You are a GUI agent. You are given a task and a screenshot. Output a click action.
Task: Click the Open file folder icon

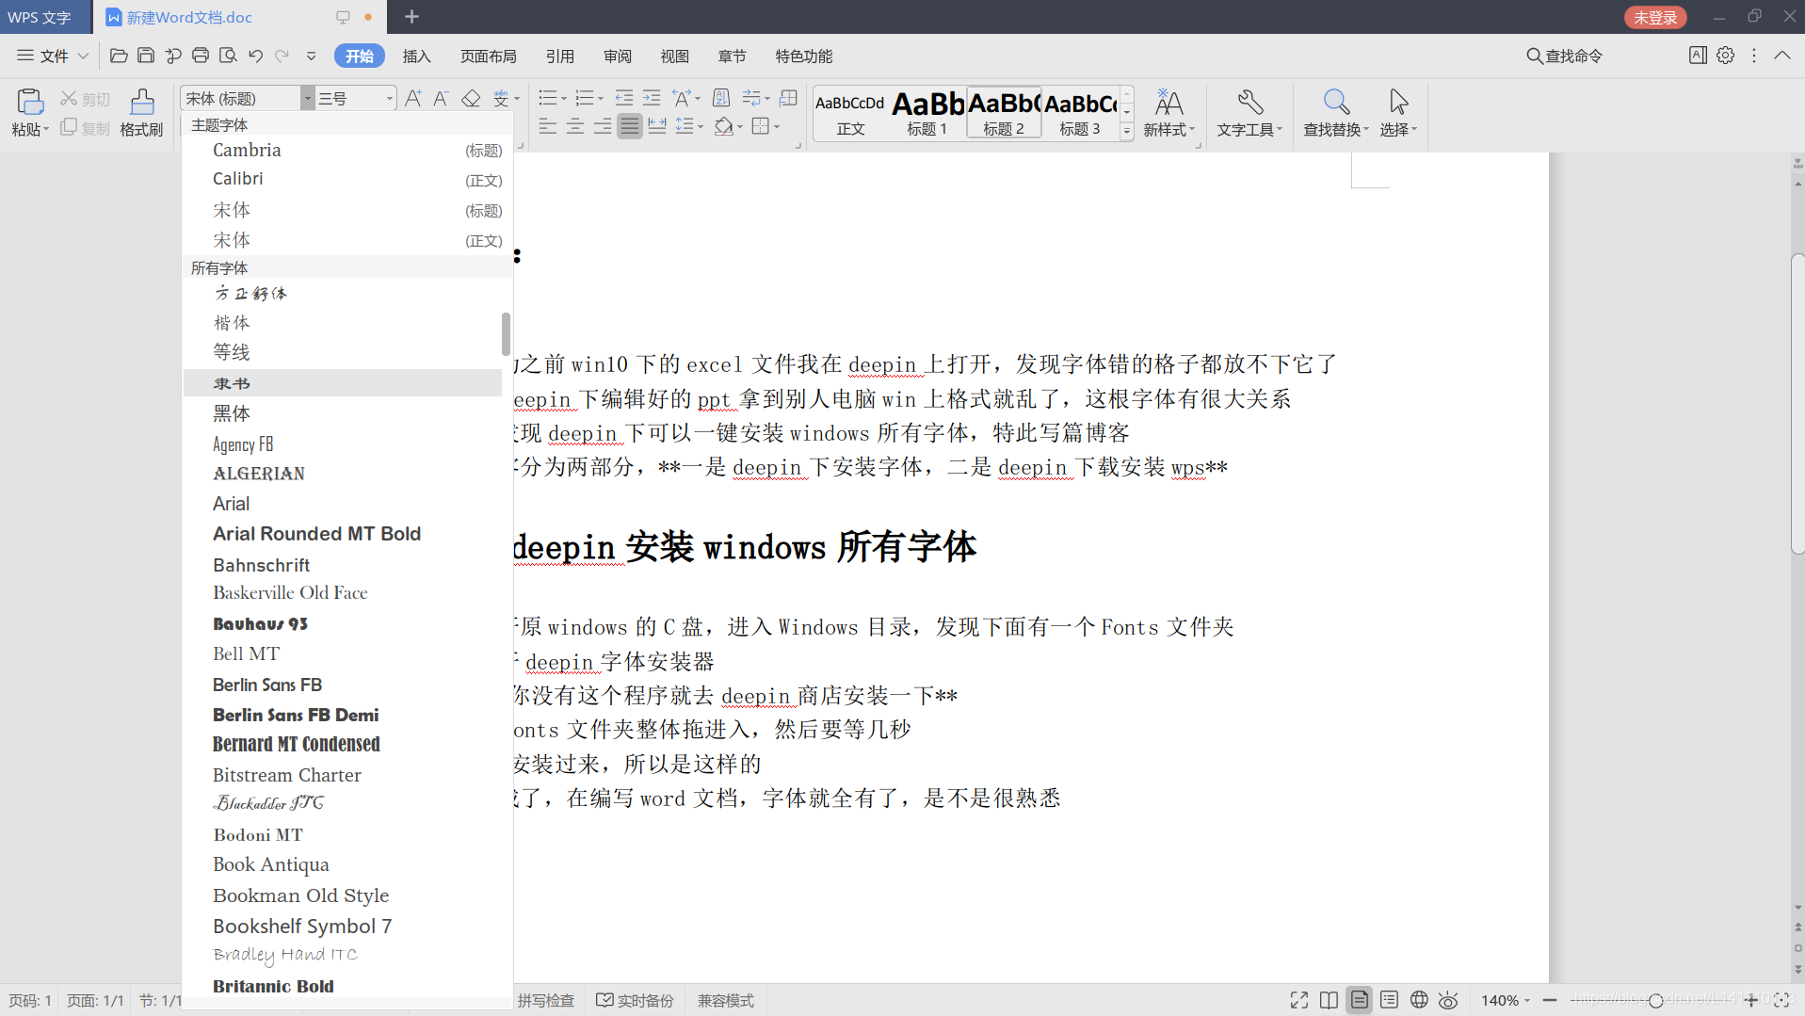[x=119, y=56]
